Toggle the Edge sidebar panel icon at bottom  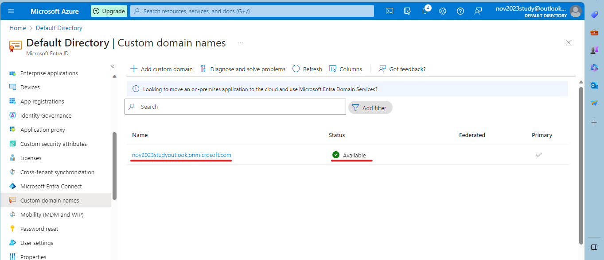pos(594,247)
